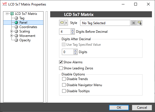Increase Digits Before Decimal with up arrow

[x=73, y=30]
